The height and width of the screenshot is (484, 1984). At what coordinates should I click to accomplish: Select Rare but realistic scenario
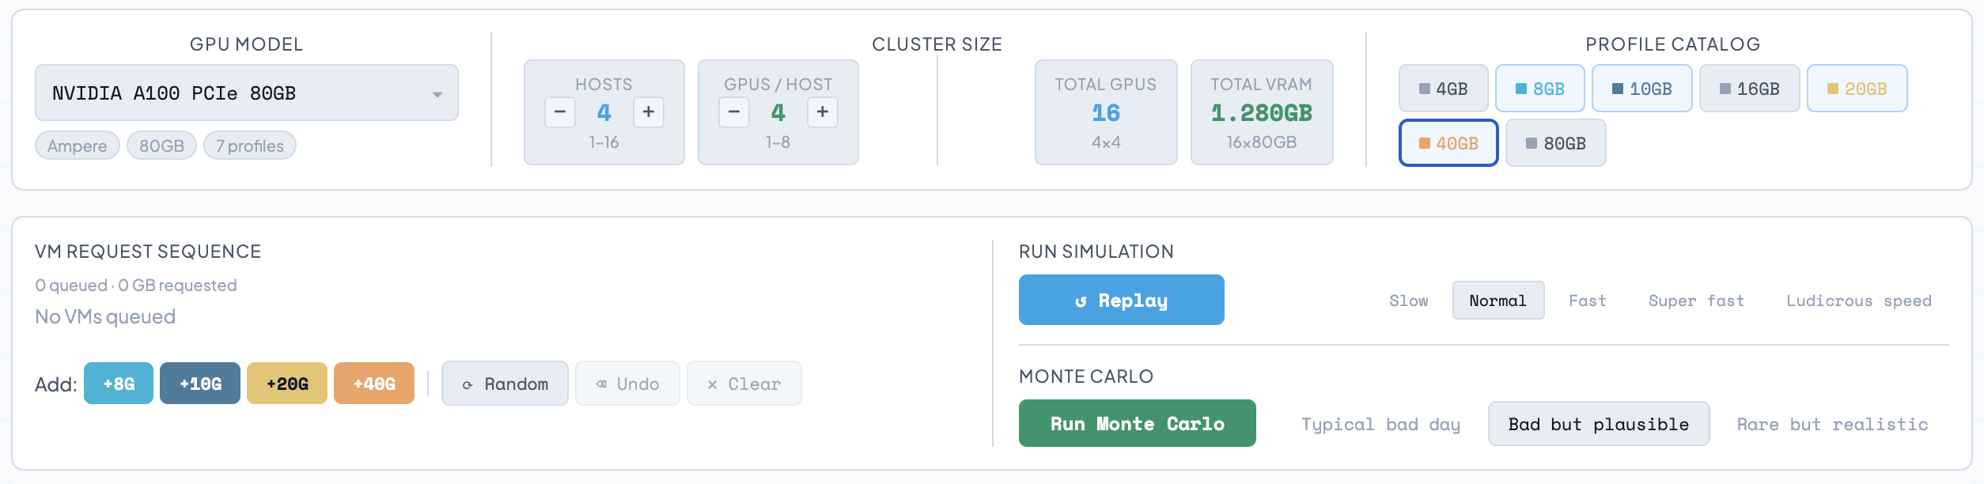(x=1832, y=424)
